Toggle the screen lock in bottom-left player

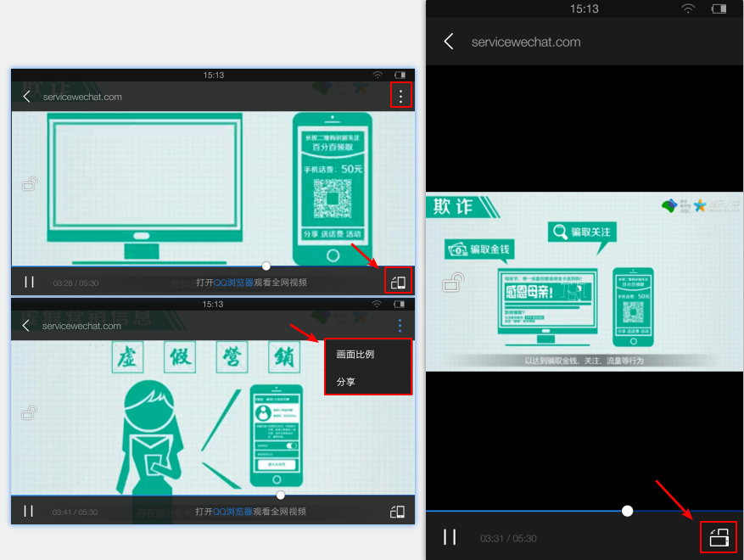(x=29, y=413)
